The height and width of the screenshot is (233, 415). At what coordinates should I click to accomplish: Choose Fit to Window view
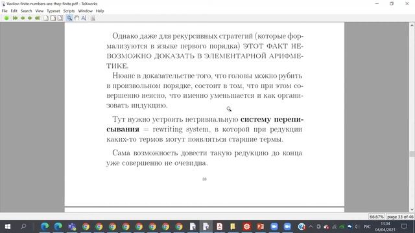click(60, 18)
